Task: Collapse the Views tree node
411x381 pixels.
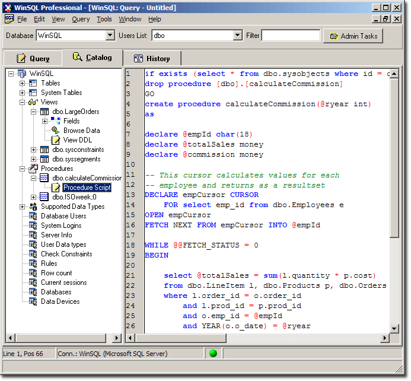Action: [x=22, y=103]
